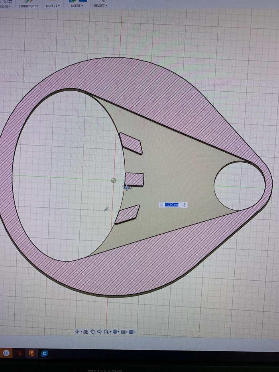The width and height of the screenshot is (279, 372).
Task: Expand the Viewports dropdown arrow
Action: point(135,332)
